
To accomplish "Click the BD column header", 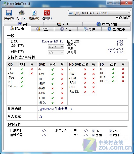I will (102, 64).
